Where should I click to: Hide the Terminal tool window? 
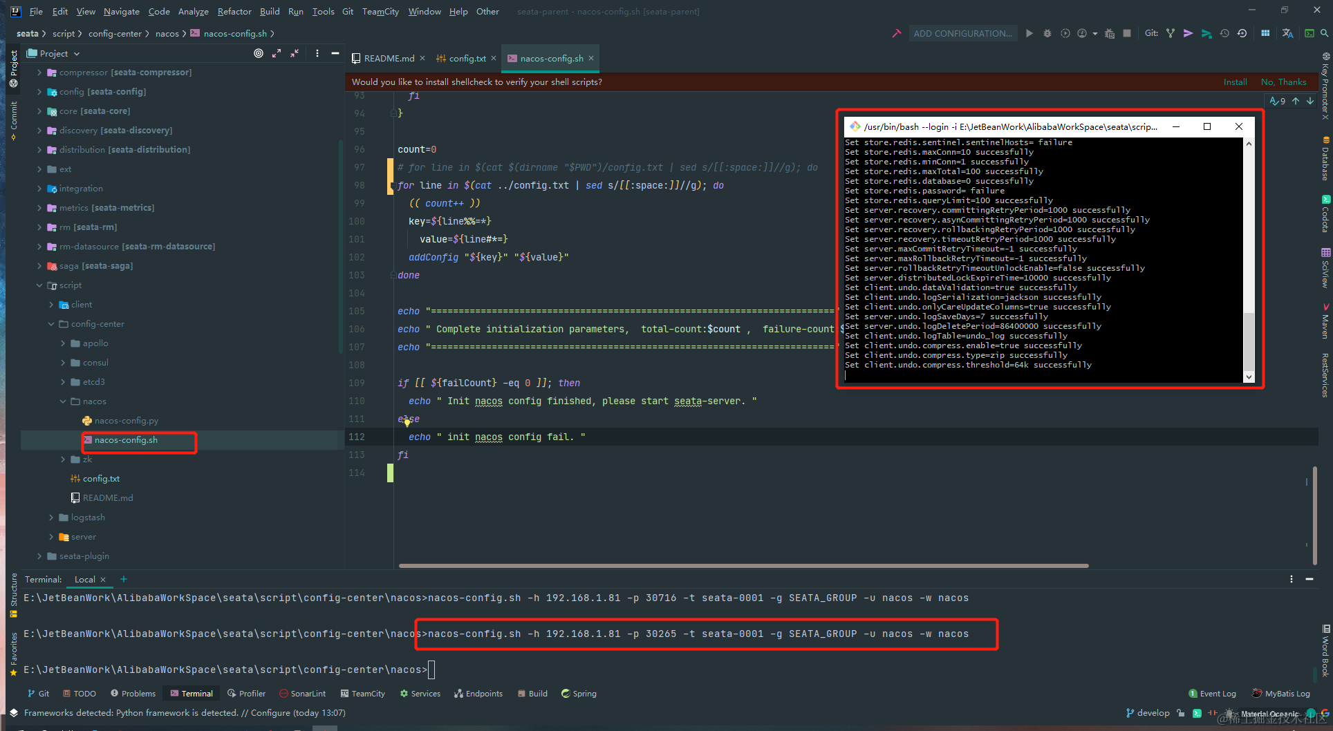pos(1309,579)
